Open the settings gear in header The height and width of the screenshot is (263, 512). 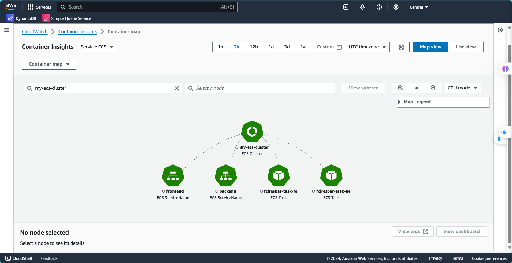pyautogui.click(x=396, y=7)
